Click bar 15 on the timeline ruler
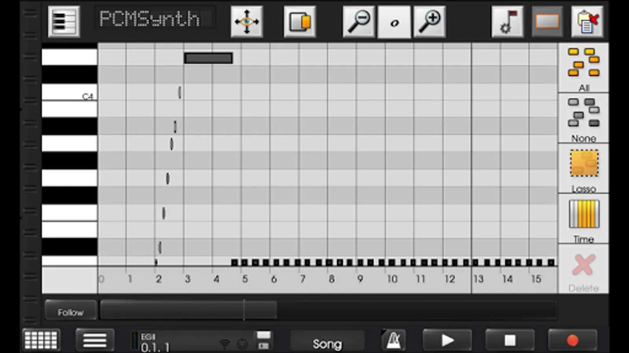This screenshot has height=353, width=629. point(536,279)
